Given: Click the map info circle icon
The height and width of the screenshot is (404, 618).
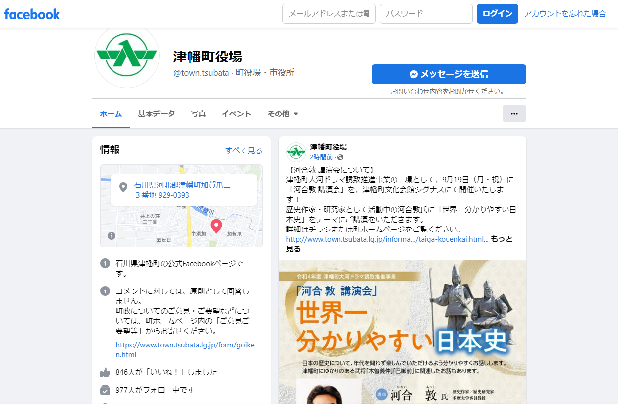Looking at the screenshot, I should coord(112,236).
